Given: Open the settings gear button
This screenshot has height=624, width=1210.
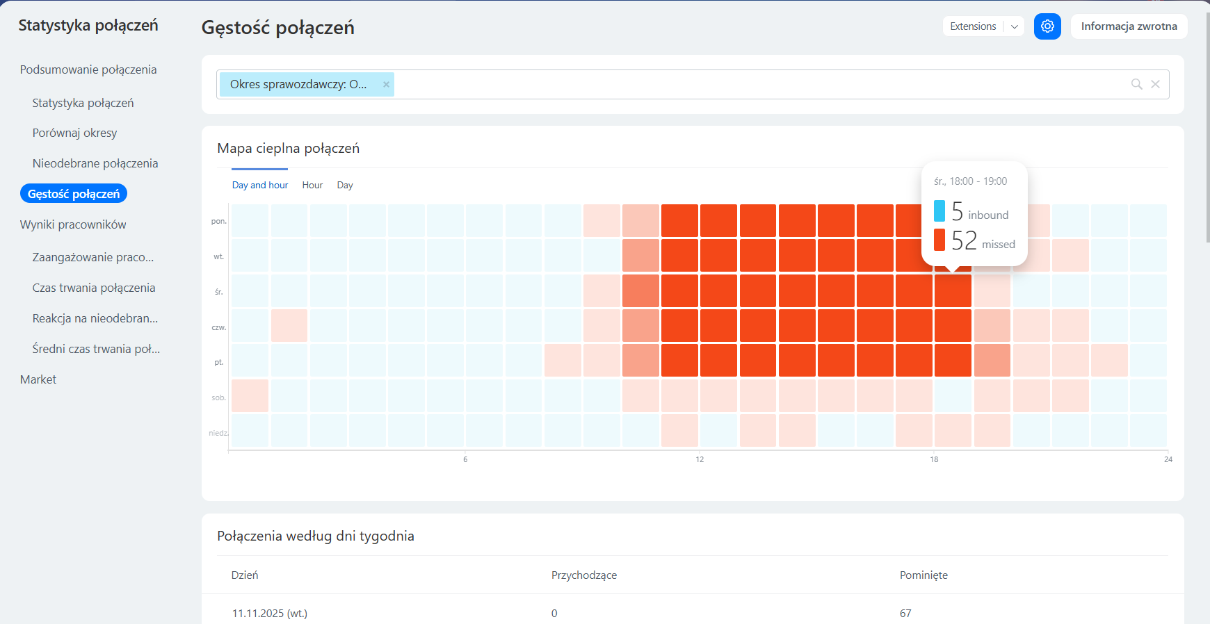Looking at the screenshot, I should tap(1047, 26).
